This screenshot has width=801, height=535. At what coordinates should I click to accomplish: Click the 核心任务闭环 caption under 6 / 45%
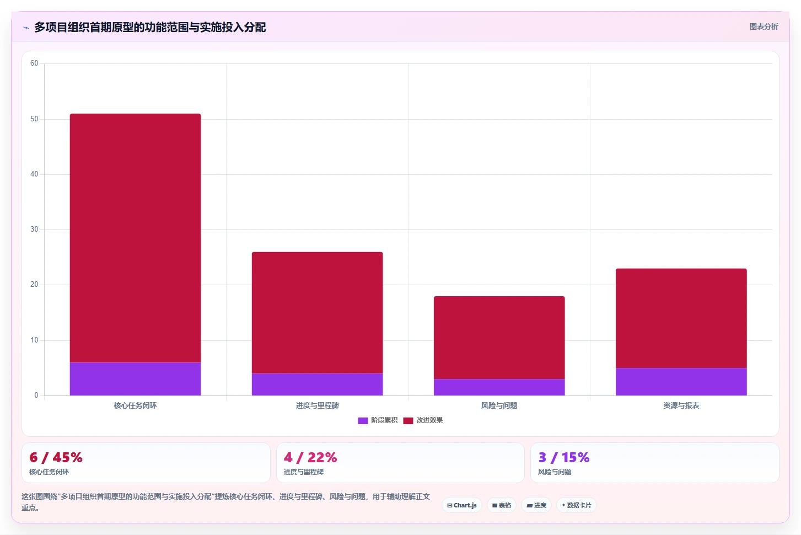click(49, 472)
